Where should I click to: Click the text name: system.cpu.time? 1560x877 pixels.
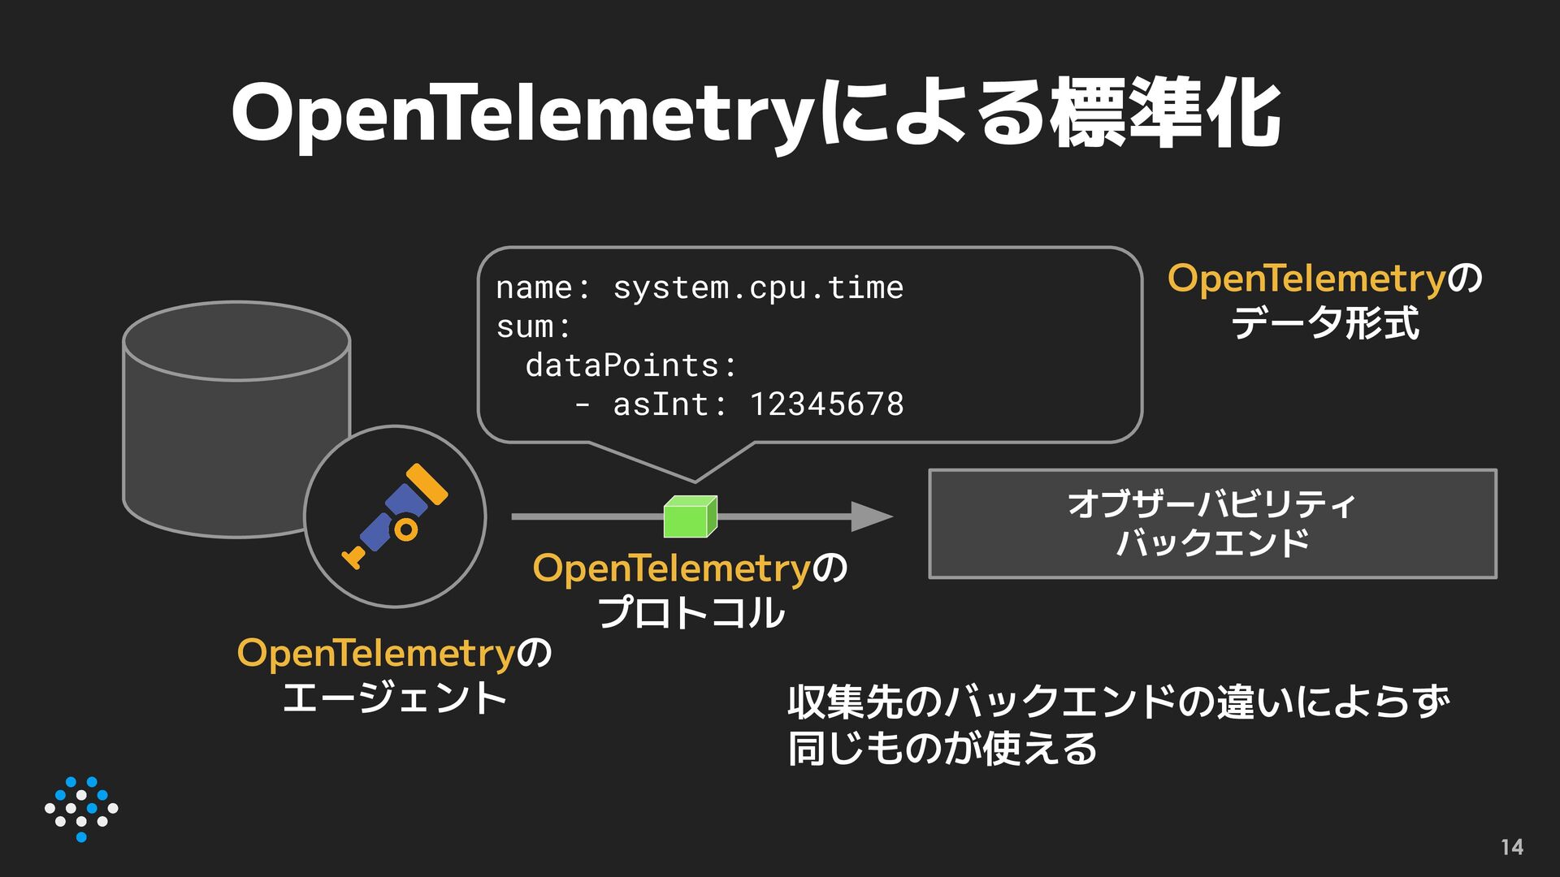(x=699, y=287)
